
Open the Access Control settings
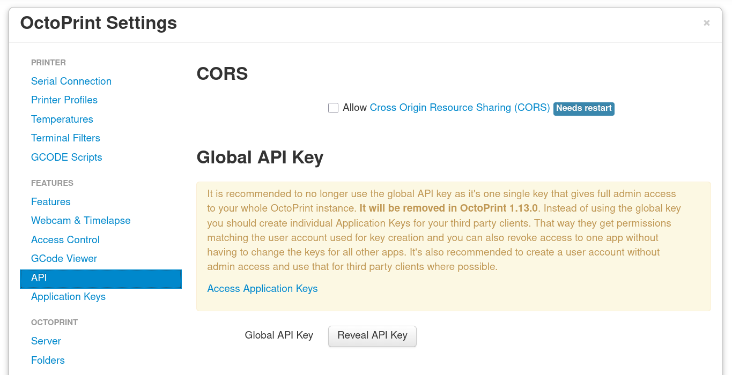coord(65,239)
